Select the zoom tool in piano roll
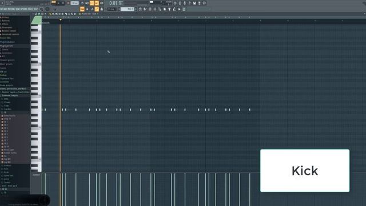This screenshot has width=366, height=206. click(71, 14)
